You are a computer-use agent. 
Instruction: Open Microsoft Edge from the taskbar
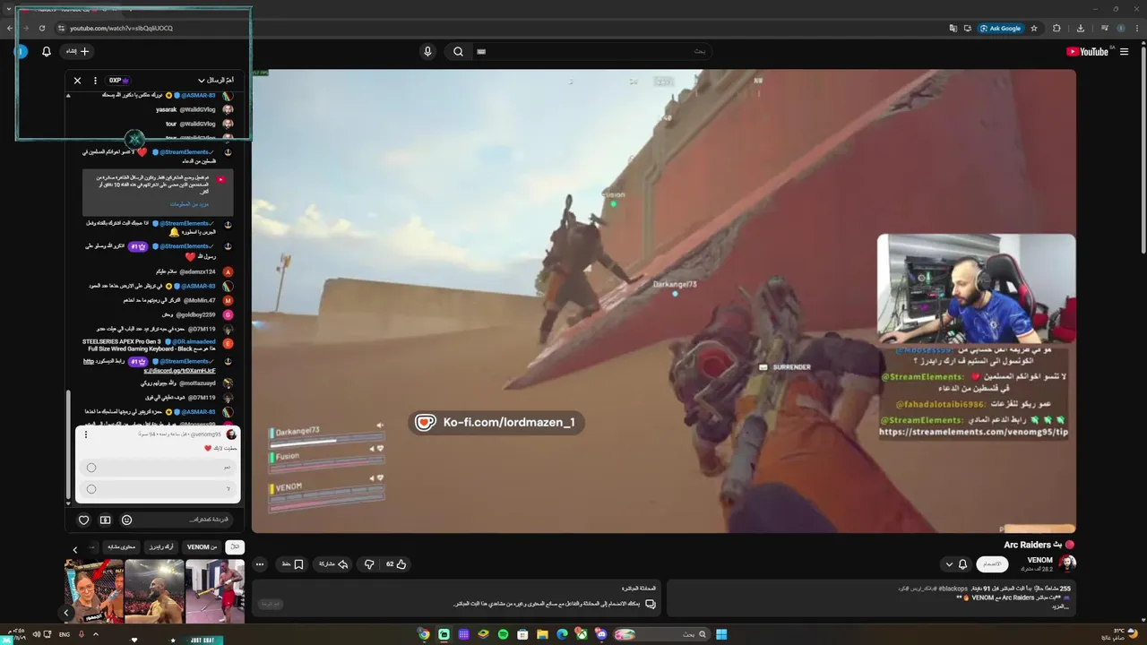pos(562,634)
